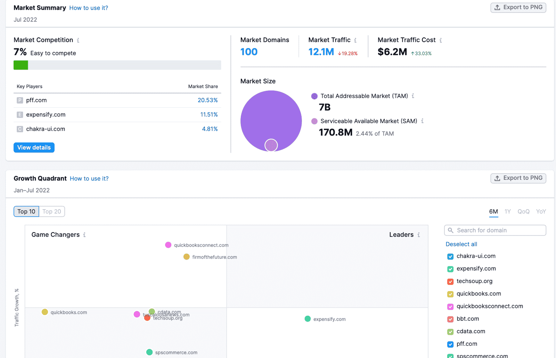This screenshot has width=556, height=358.
Task: Click the Leaders info icon
Action: [x=419, y=235]
